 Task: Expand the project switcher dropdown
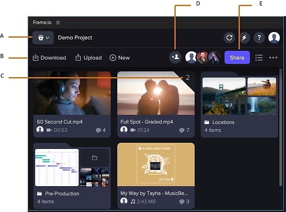pos(43,38)
